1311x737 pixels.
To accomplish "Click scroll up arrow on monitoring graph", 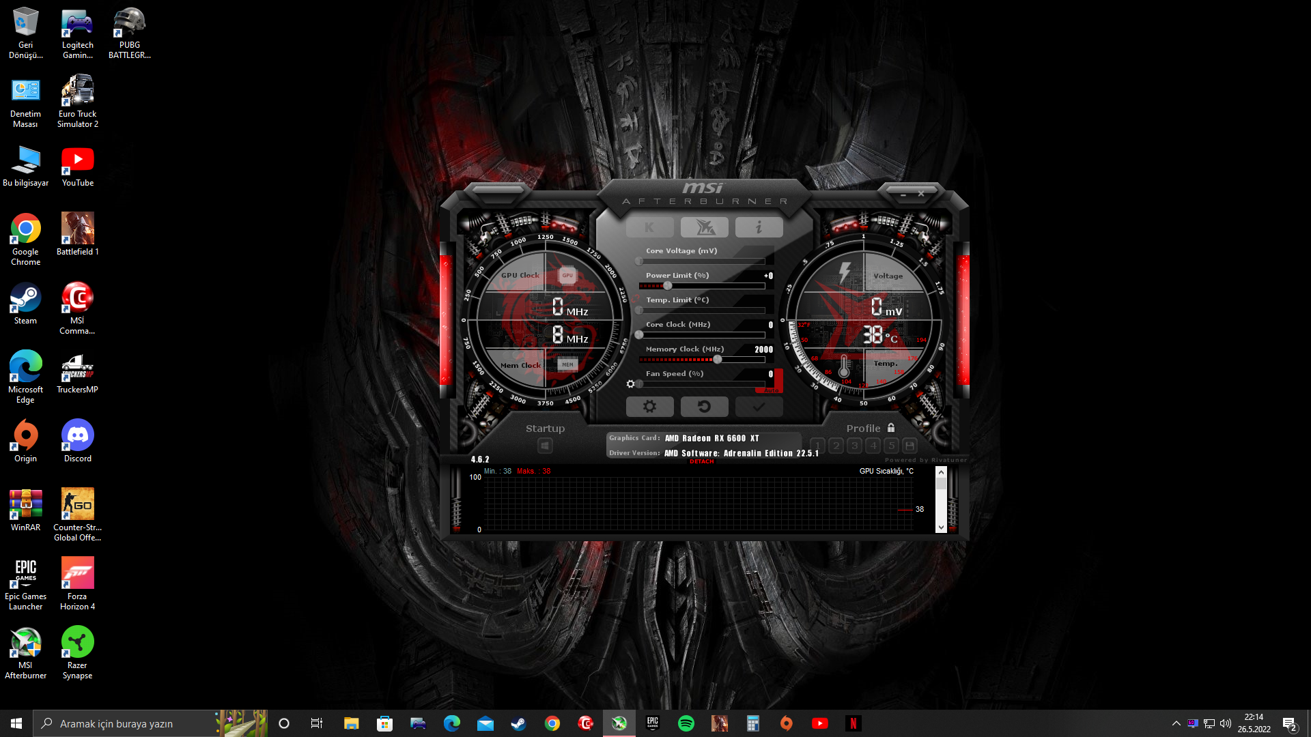I will tap(941, 472).
